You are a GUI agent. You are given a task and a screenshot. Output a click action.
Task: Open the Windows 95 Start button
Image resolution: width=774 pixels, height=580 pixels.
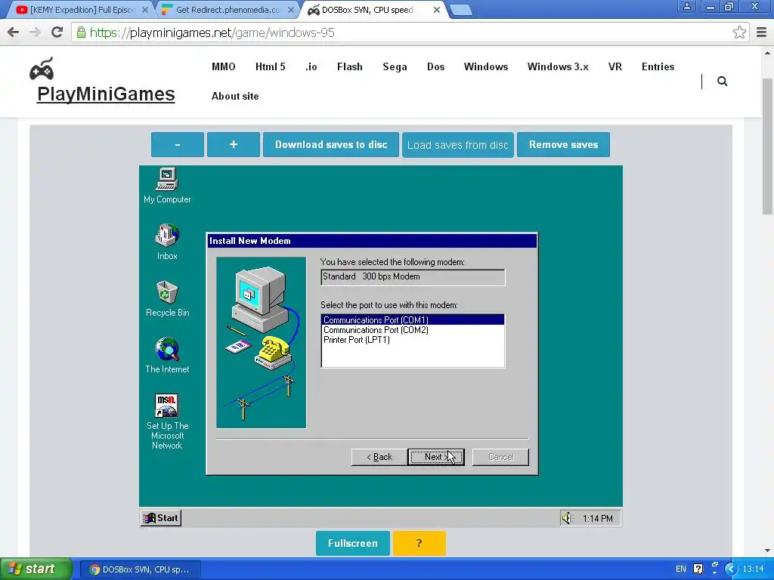tap(161, 518)
